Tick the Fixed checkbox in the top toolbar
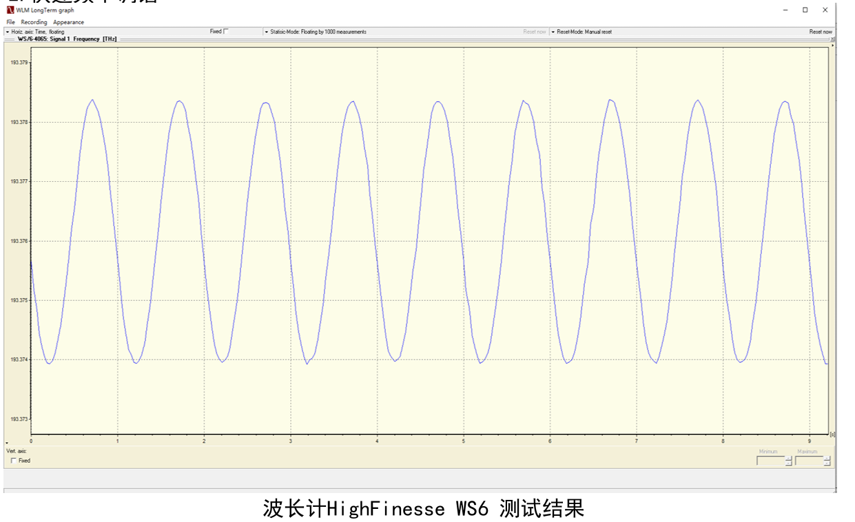Viewport: 855px width, 522px height. tap(226, 32)
